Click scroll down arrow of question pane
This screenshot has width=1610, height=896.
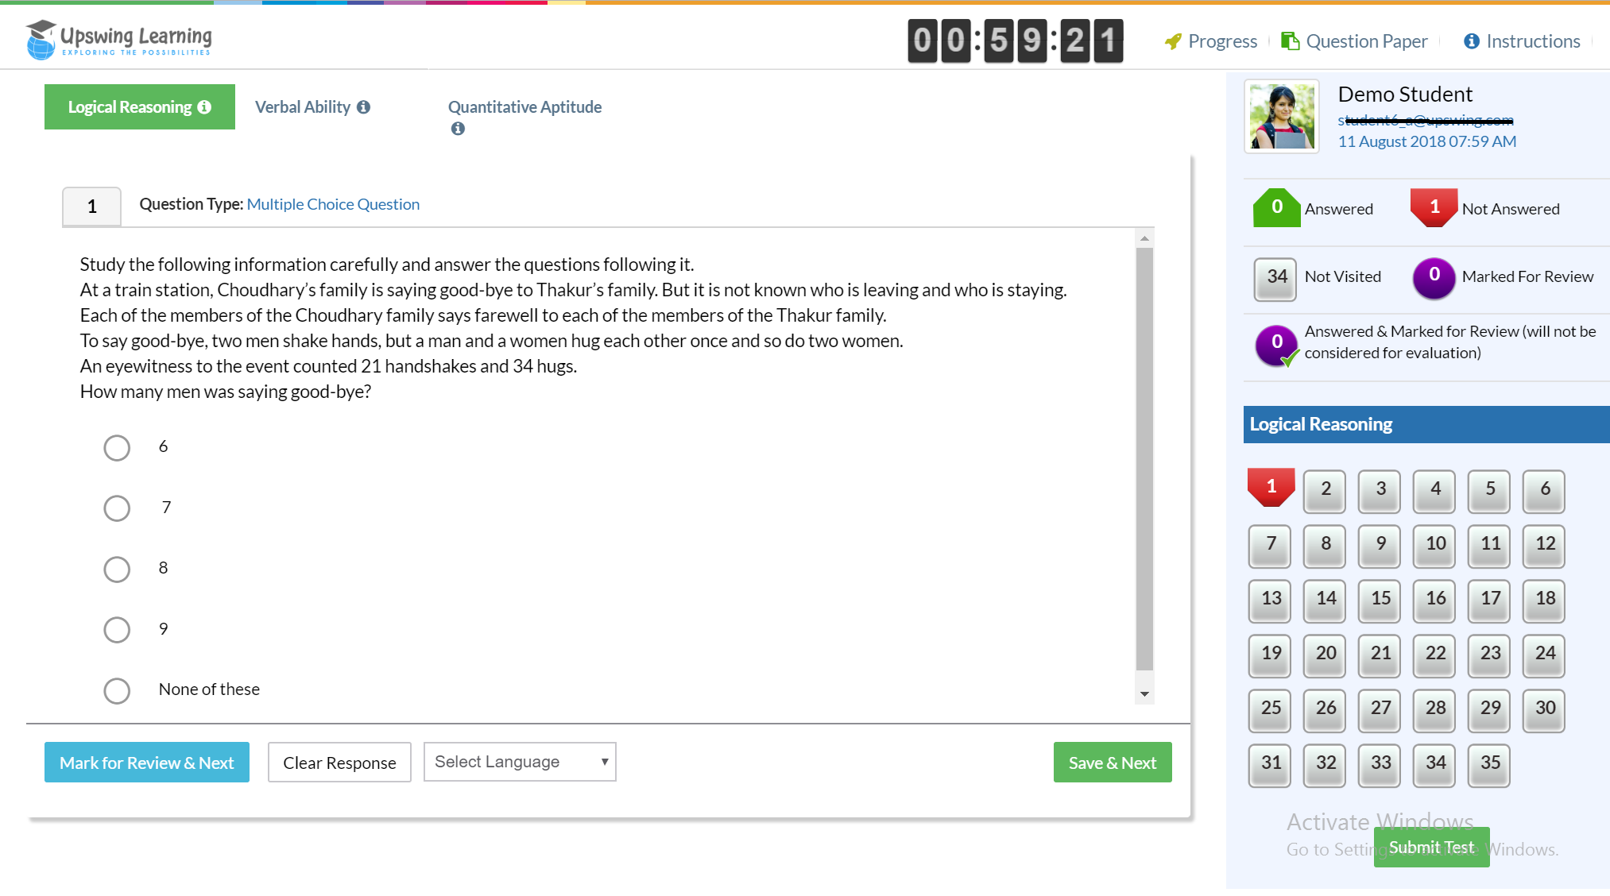pos(1144,694)
